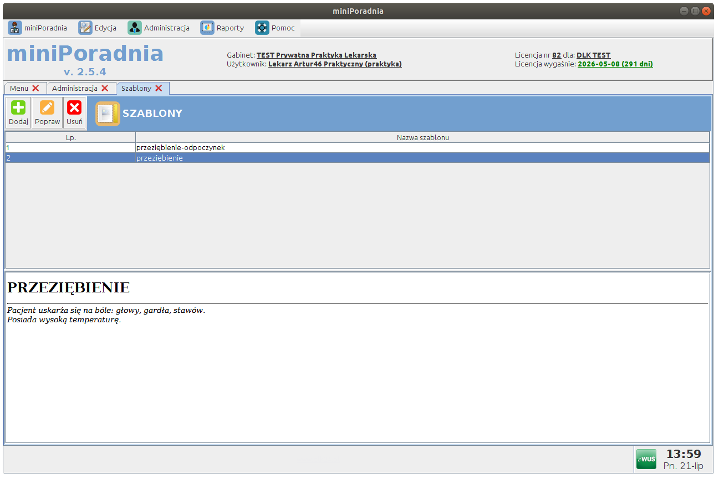This screenshot has height=479, width=719.
Task: Click the green Dodaj plus icon
Action: tap(18, 107)
